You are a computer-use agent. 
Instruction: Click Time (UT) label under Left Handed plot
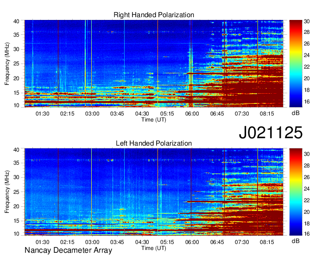[154, 248]
